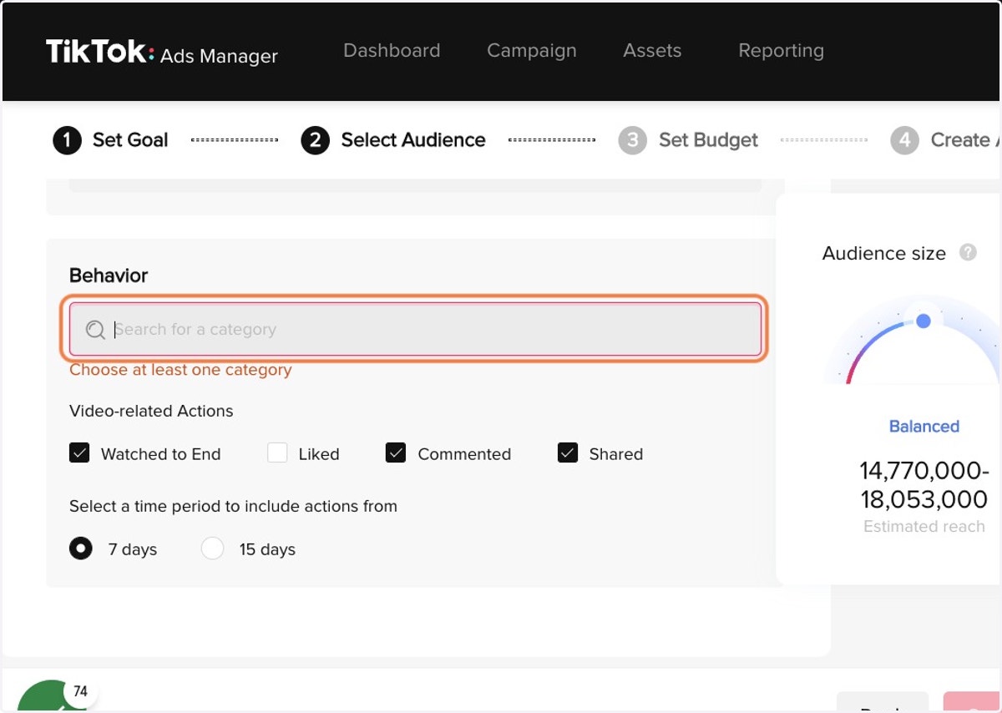
Task: Open the Dashboard menu
Action: point(392,50)
